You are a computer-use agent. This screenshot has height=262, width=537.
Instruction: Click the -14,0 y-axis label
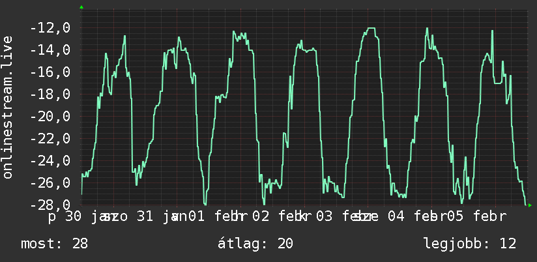tap(50, 50)
